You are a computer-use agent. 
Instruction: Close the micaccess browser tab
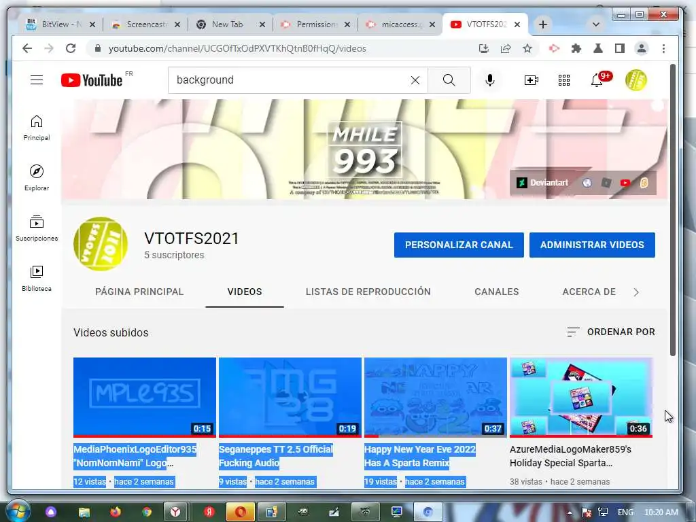(432, 24)
